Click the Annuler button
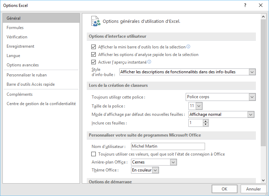Viewport: 269px width, 196px height. 253,189
